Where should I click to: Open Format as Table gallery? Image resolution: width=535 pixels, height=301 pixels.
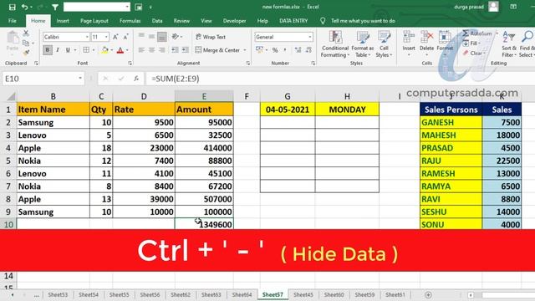362,44
